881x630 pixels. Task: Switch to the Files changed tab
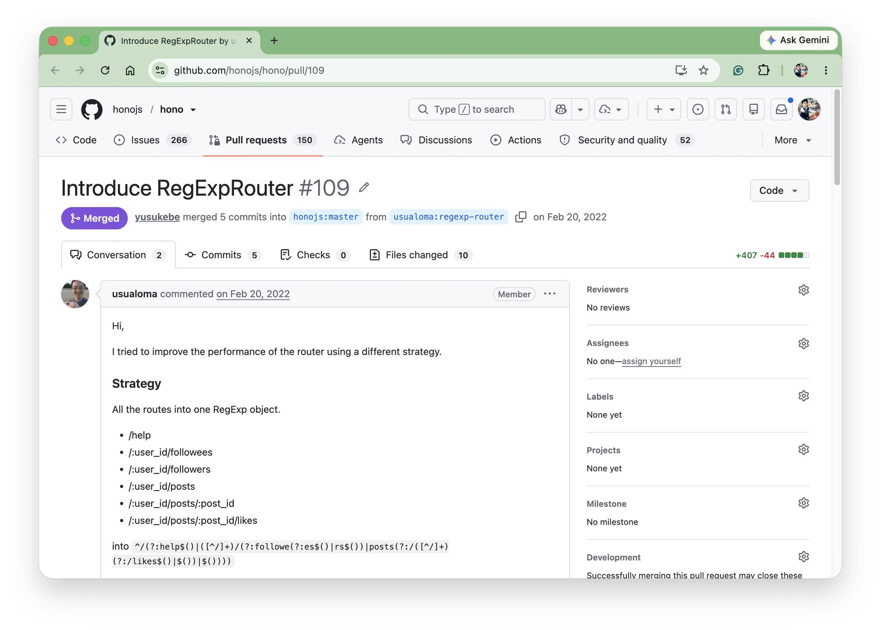421,255
